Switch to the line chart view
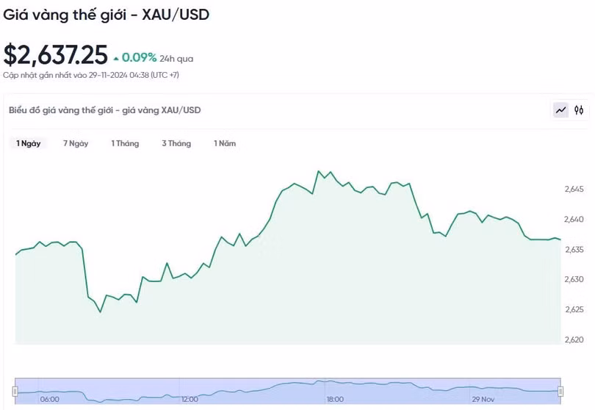Viewport: 595px width, 410px height. point(561,110)
